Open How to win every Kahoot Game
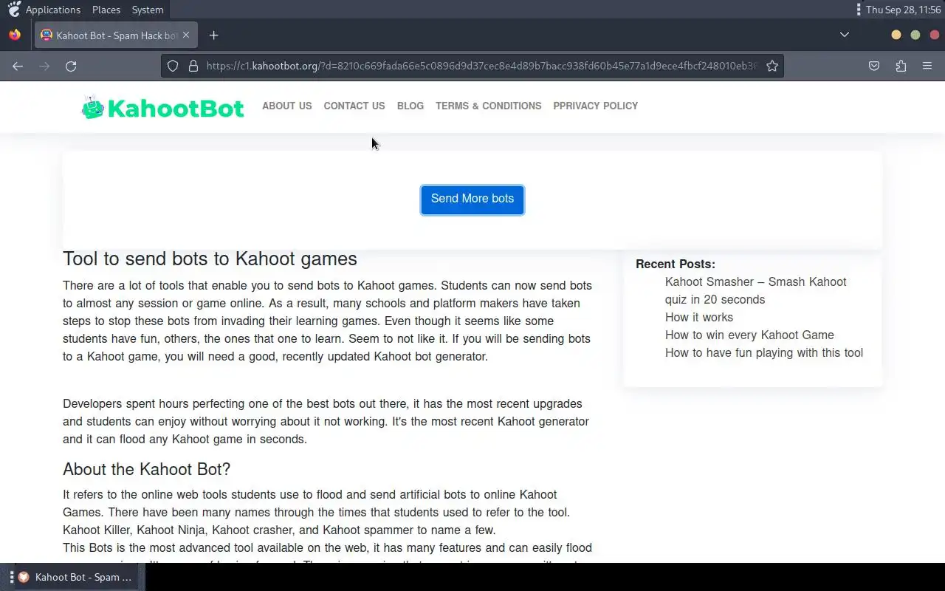 (749, 335)
